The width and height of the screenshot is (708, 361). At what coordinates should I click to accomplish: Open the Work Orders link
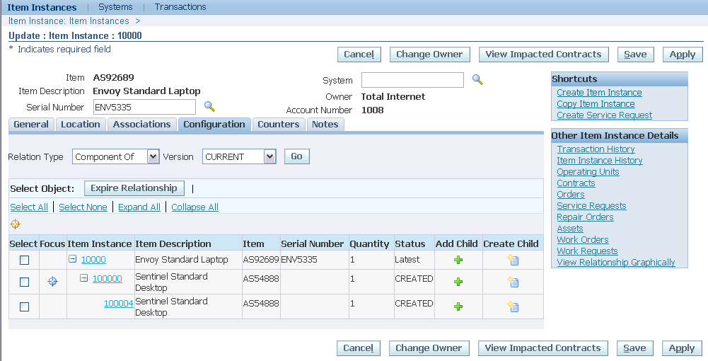[583, 239]
